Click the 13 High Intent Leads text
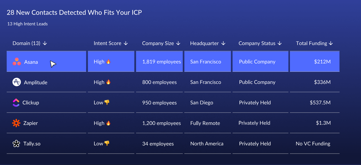The height and width of the screenshot is (165, 361). pyautogui.click(x=27, y=24)
